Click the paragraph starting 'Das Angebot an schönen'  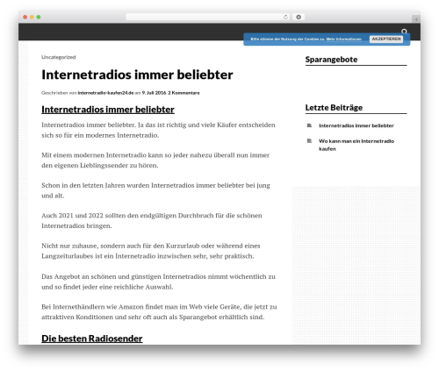158,282
